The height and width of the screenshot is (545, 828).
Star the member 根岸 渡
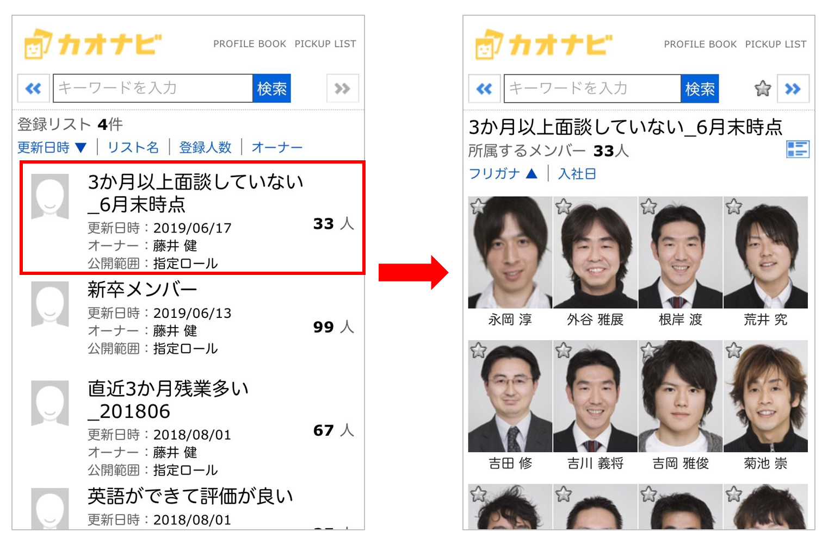click(x=648, y=206)
